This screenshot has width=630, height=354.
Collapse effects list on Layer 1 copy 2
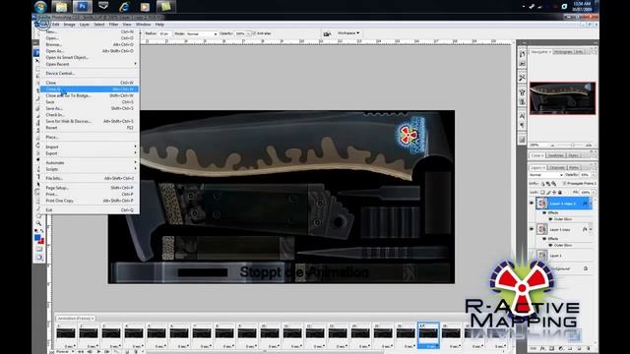pos(591,204)
